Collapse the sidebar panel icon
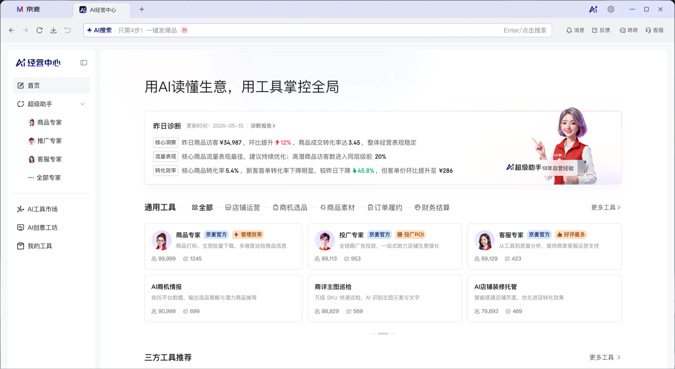 tap(84, 63)
